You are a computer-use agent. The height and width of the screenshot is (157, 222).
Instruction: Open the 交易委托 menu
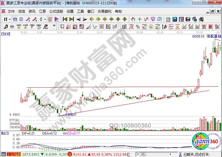104,11
